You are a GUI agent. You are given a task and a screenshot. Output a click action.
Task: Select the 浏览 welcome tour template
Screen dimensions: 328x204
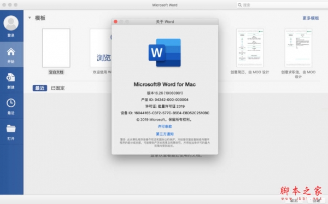click(x=101, y=48)
